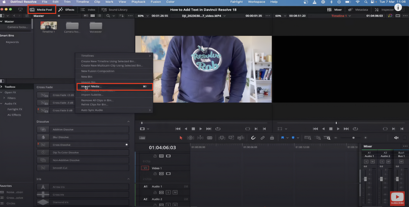This screenshot has width=409, height=207.
Task: Adjust the timeline zoom slider
Action: tap(353, 138)
